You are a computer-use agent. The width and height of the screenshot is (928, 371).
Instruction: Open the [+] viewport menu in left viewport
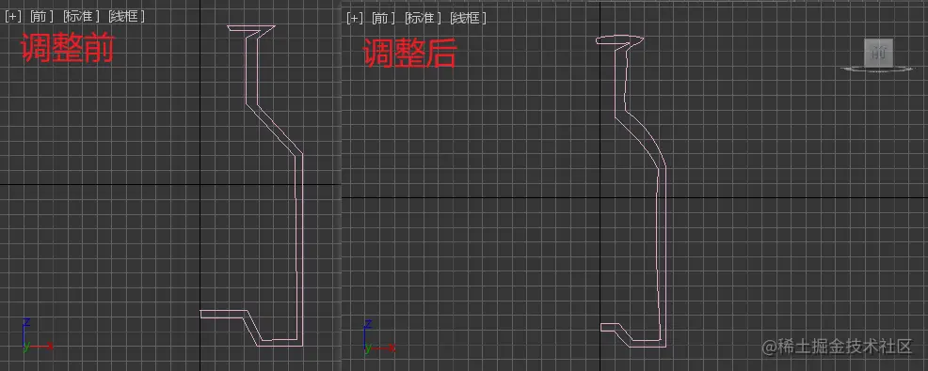[x=13, y=17]
